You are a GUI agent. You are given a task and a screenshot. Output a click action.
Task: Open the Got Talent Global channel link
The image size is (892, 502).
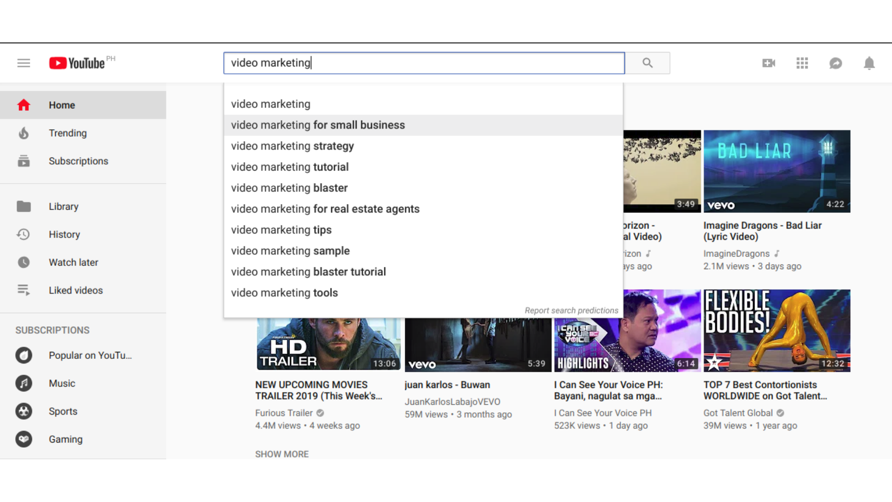pyautogui.click(x=738, y=413)
